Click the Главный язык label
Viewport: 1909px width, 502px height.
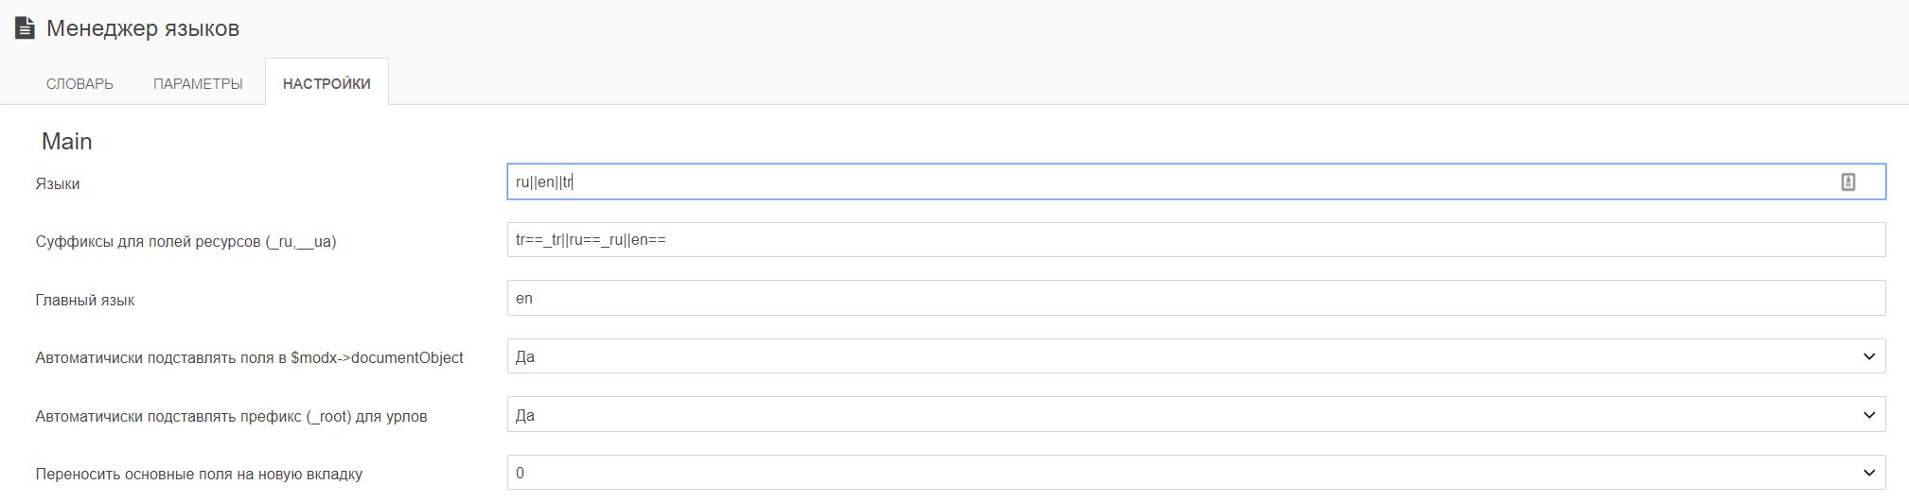tap(85, 301)
